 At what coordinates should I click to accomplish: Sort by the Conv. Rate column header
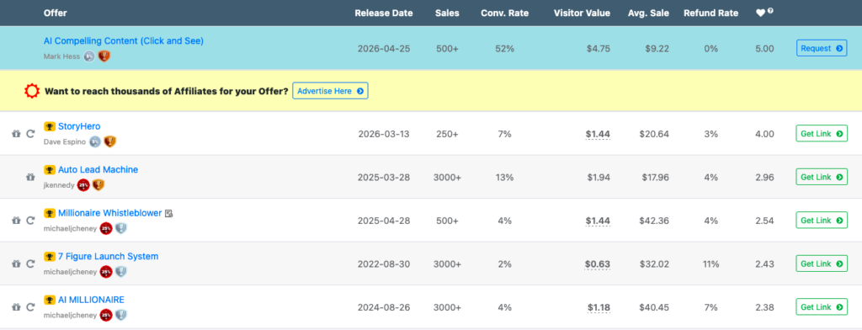(505, 13)
